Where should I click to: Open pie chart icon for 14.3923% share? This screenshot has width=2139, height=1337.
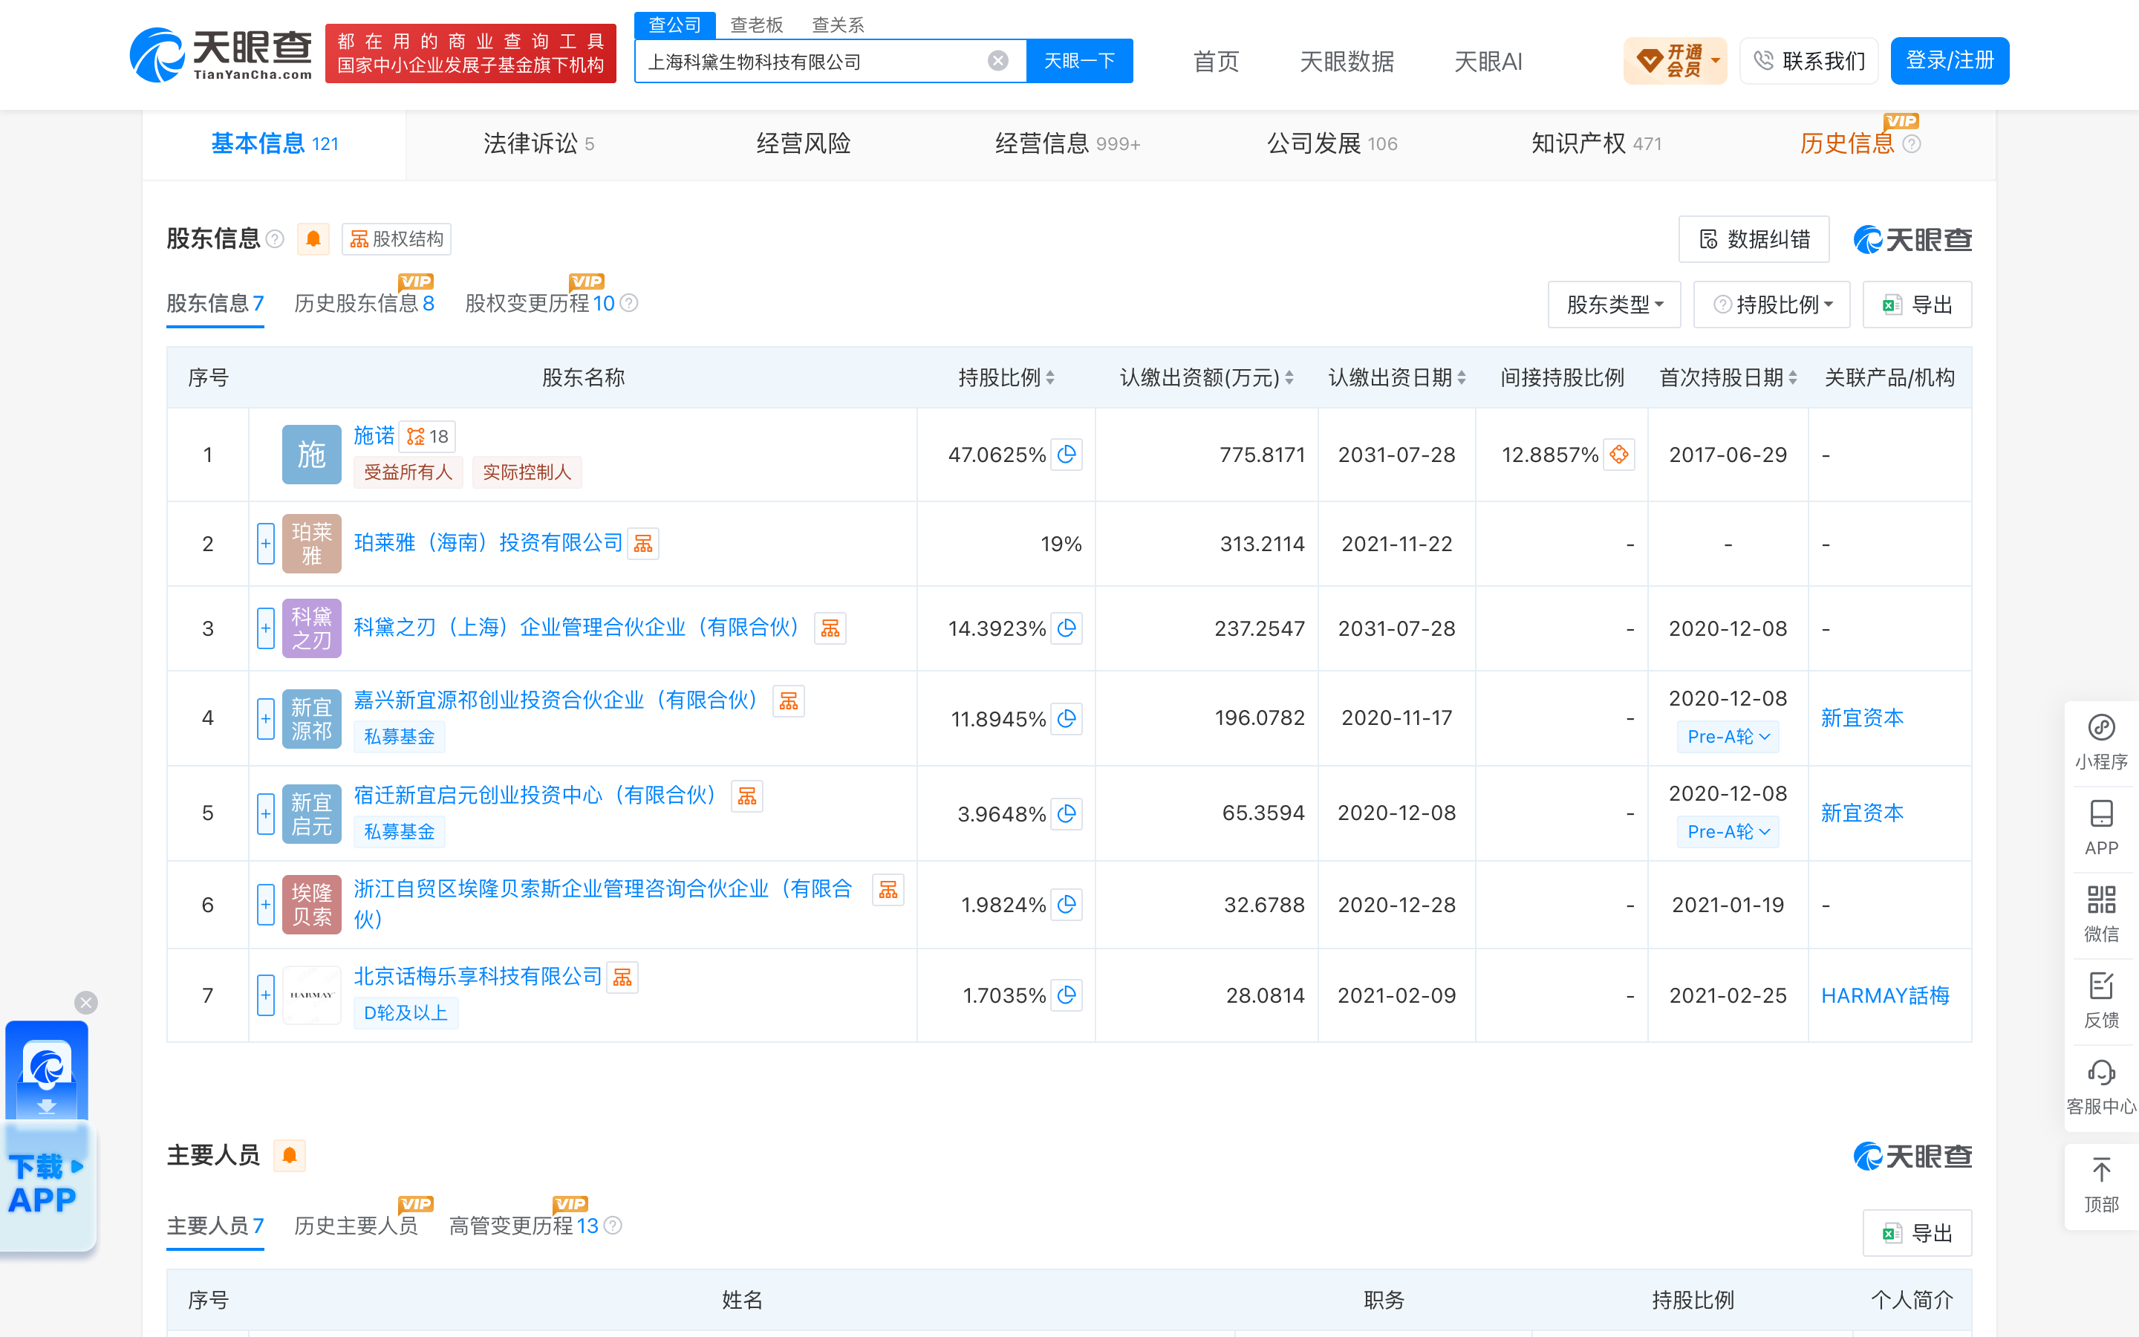coord(1067,628)
